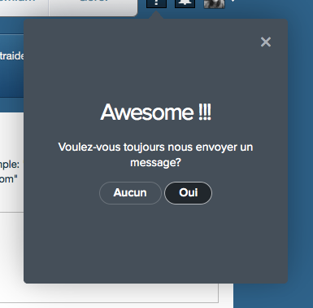Click the 'Voulez-vous toujours nous envoyer un message?' text
This screenshot has width=313, height=308.
coord(155,155)
